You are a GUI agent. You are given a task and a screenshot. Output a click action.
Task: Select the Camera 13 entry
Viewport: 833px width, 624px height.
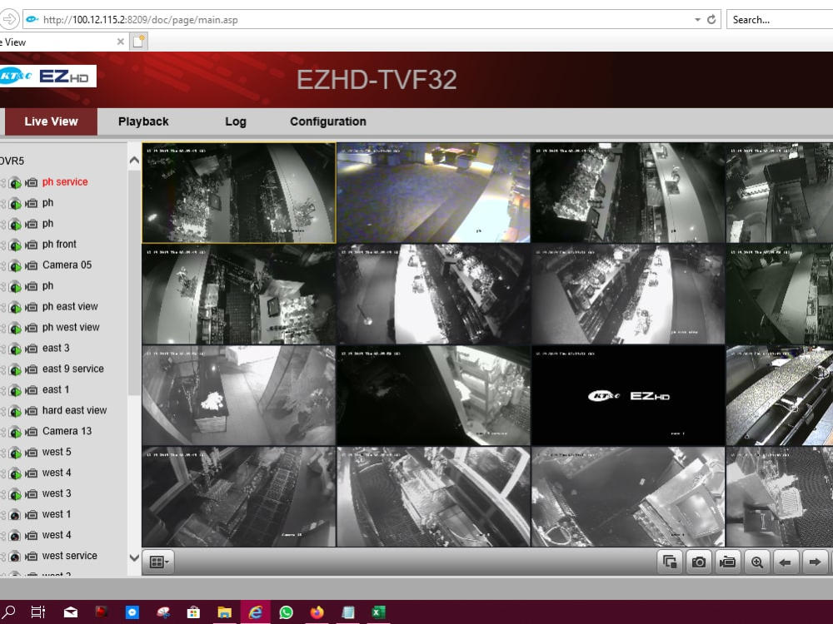[67, 431]
